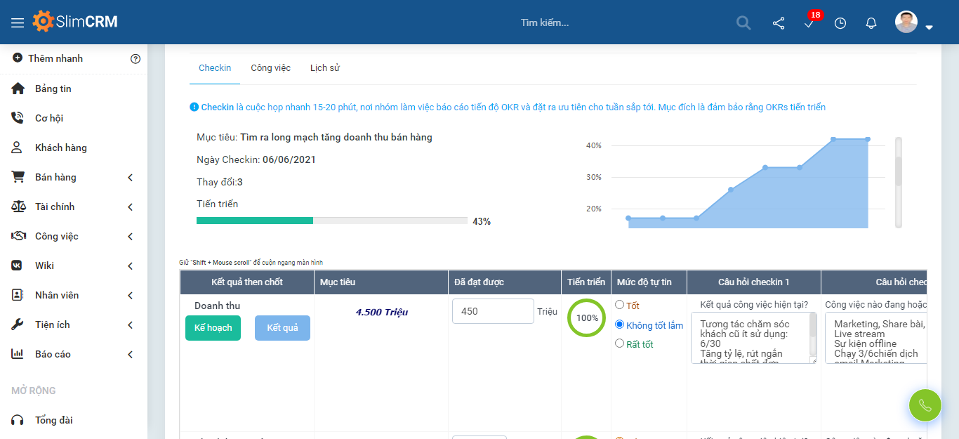This screenshot has width=959, height=439.
Task: Open tasks checkmark icon with badge 18
Action: (809, 23)
